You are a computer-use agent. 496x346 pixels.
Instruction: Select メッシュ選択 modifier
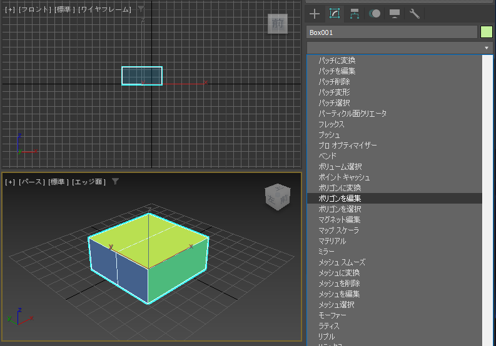click(x=395, y=305)
